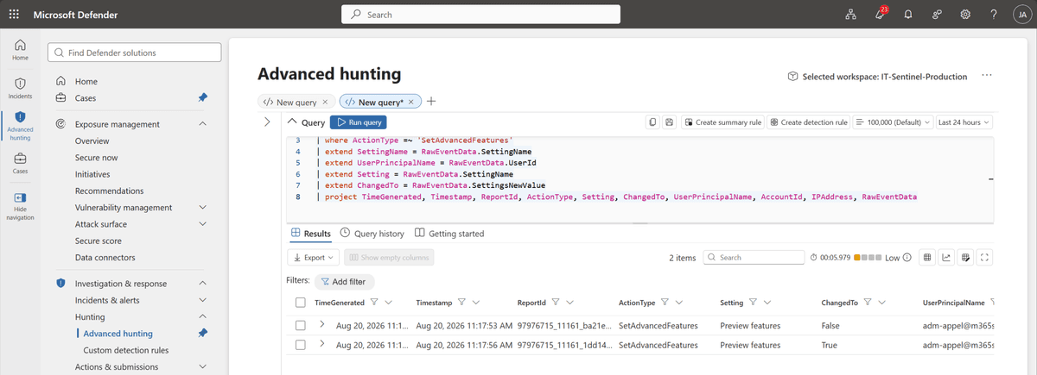Create a summary rule

point(722,122)
